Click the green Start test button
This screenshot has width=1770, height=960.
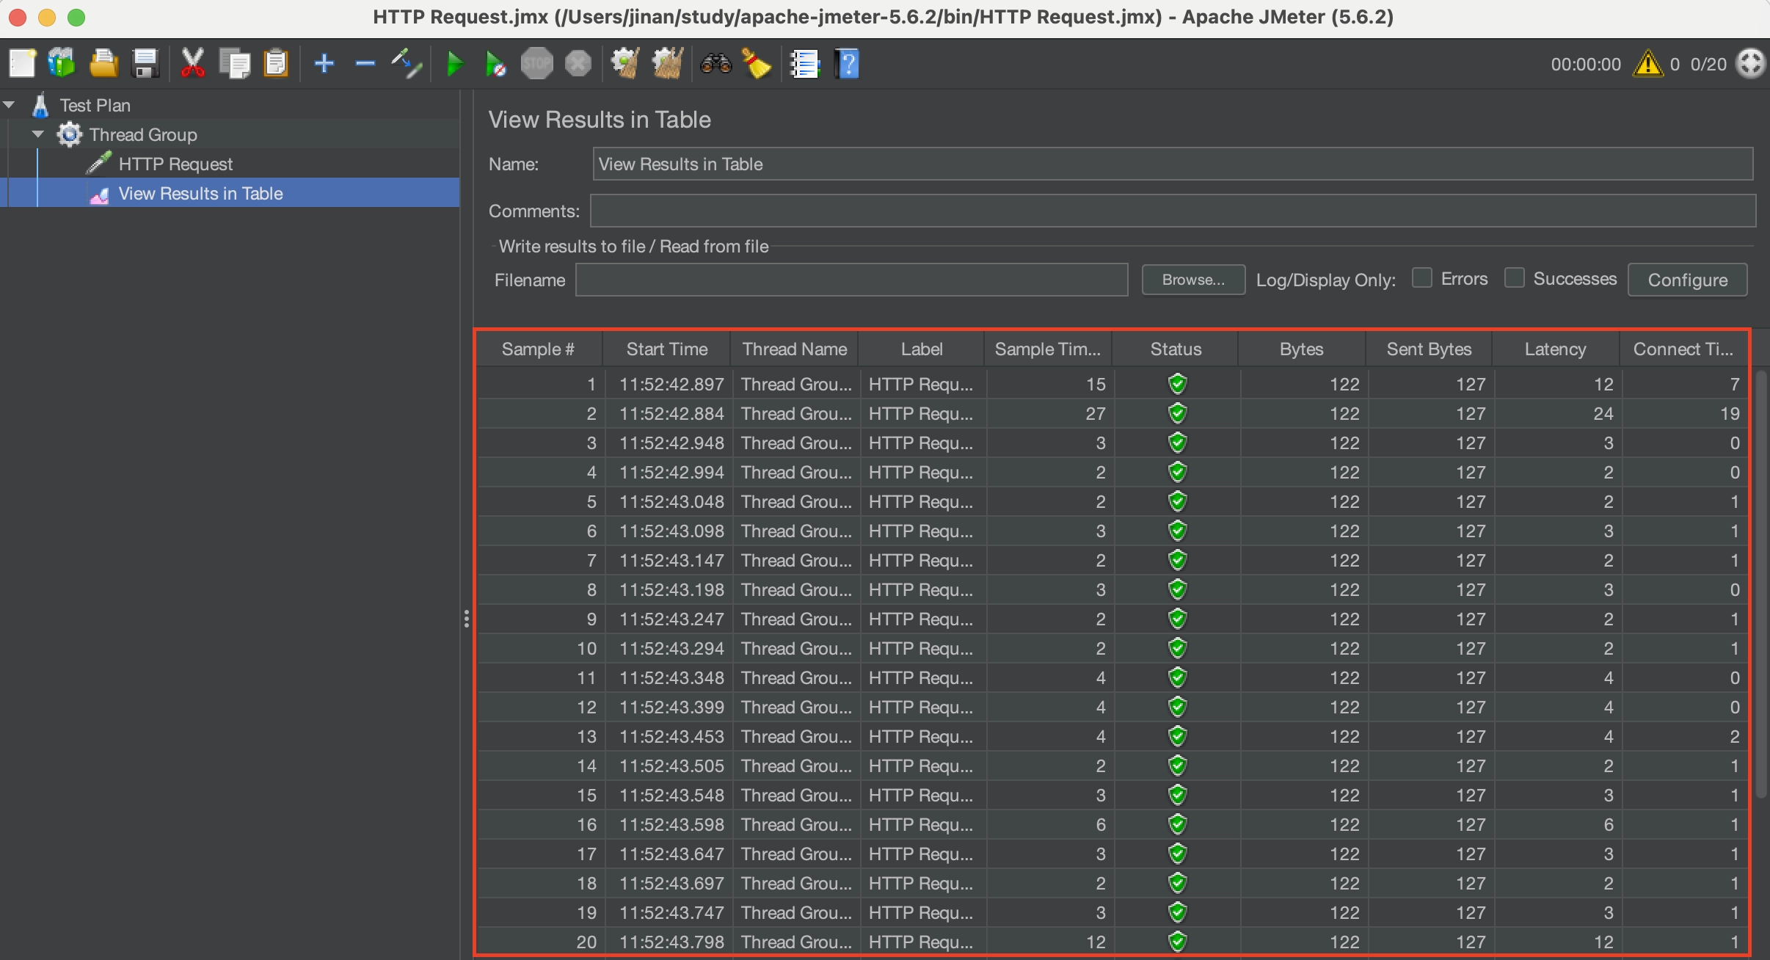coord(455,65)
